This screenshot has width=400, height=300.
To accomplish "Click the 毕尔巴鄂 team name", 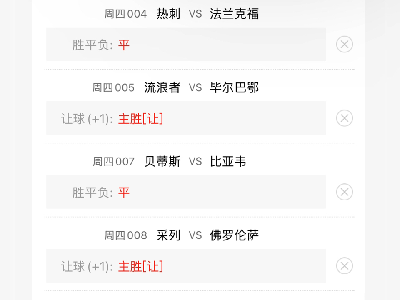I will tap(234, 87).
